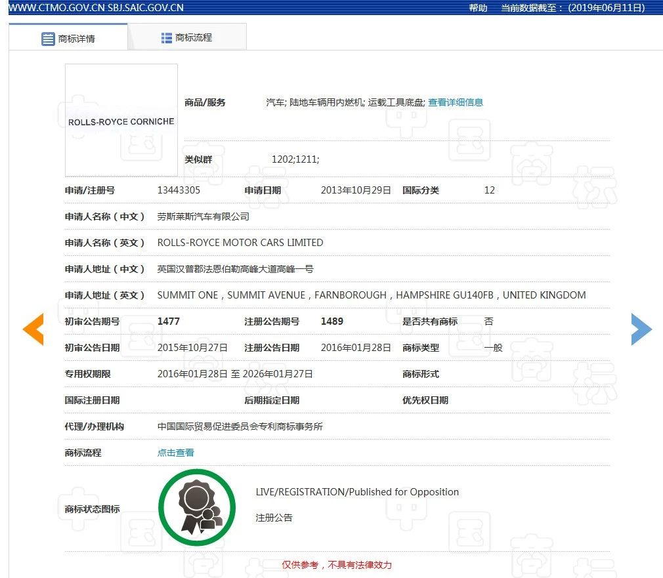Select the SUMMIT ONE English address
The width and height of the screenshot is (663, 578).
372,295
